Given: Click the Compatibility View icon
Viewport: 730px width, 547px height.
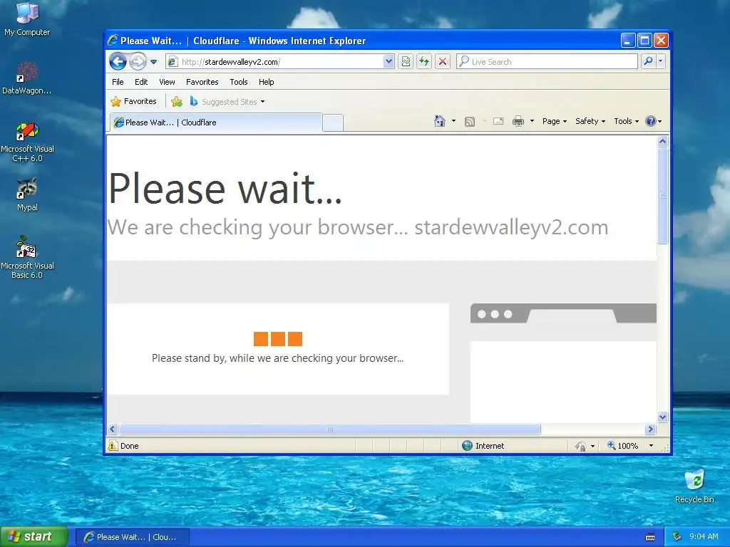Looking at the screenshot, I should [x=406, y=61].
